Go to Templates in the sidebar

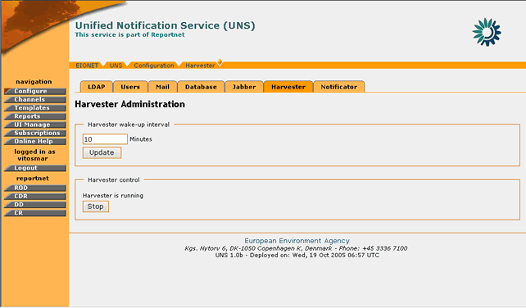coord(35,108)
